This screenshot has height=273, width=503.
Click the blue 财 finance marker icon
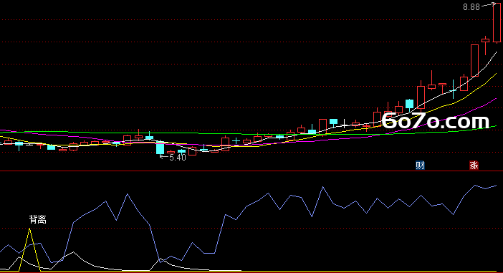point(420,166)
